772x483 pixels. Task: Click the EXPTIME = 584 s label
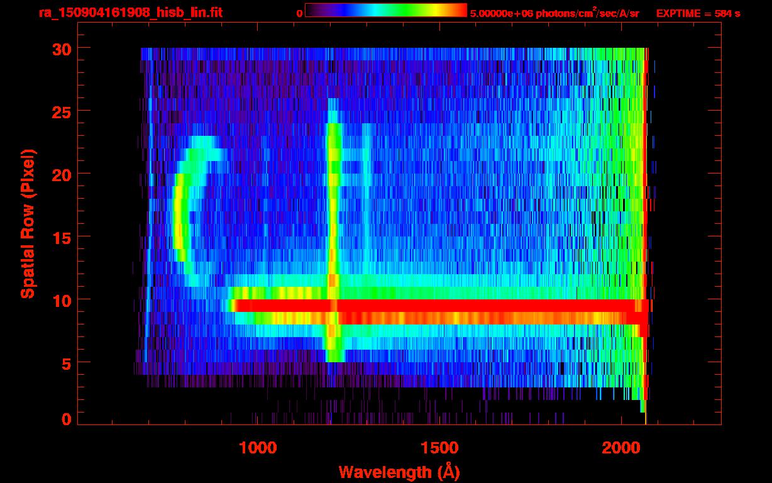[x=698, y=13]
